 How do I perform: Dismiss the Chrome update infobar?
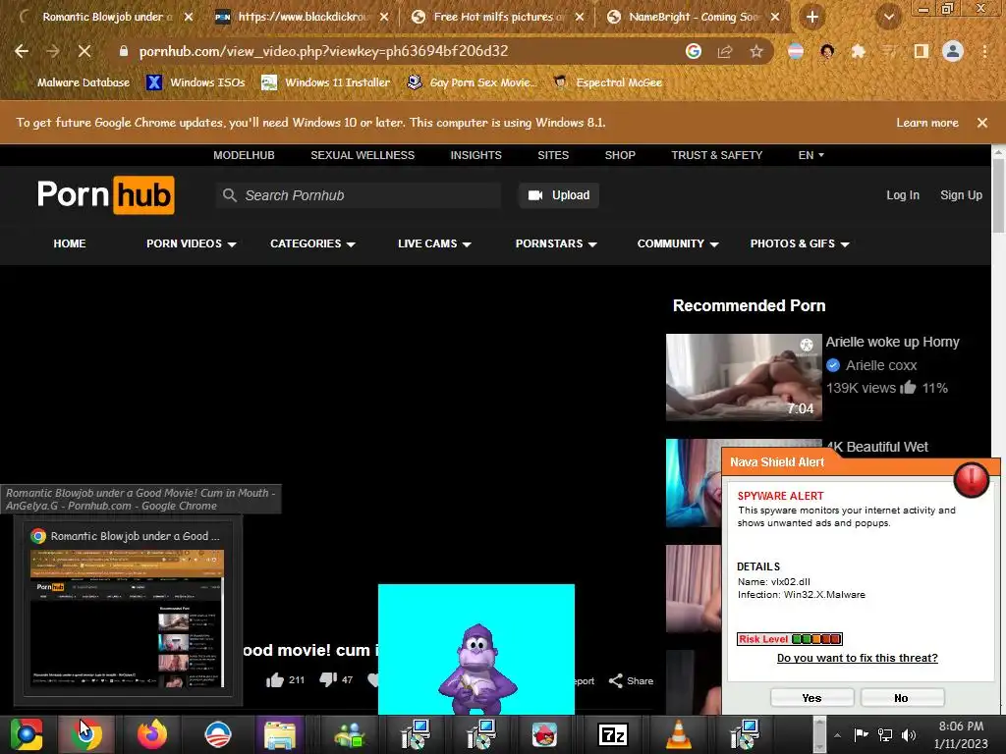click(982, 123)
